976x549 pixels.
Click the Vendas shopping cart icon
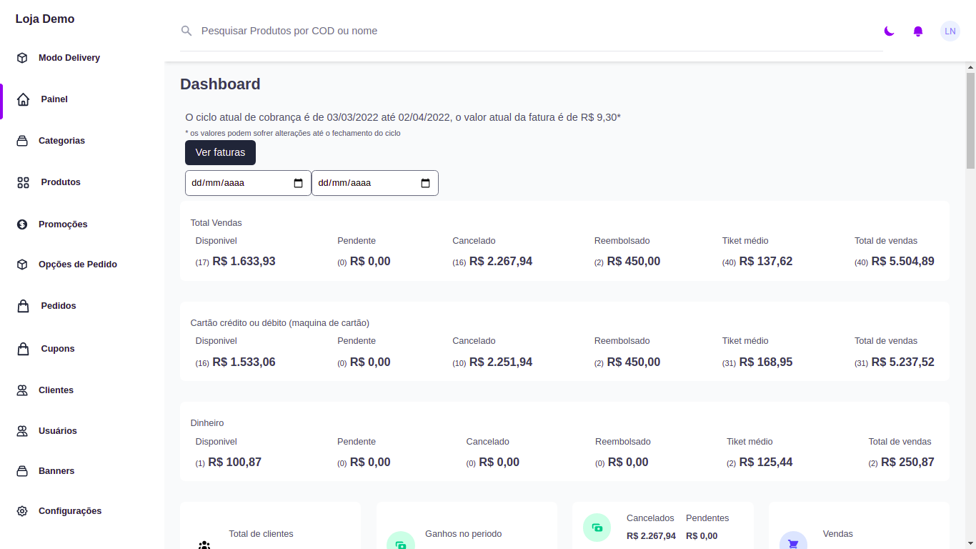click(793, 543)
